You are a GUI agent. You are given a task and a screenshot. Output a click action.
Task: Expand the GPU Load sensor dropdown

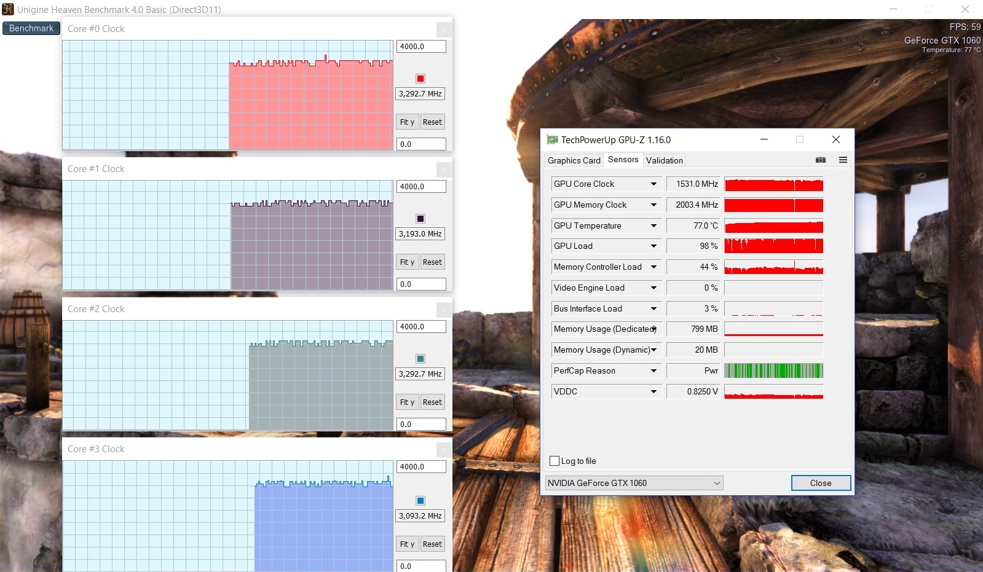(x=653, y=246)
